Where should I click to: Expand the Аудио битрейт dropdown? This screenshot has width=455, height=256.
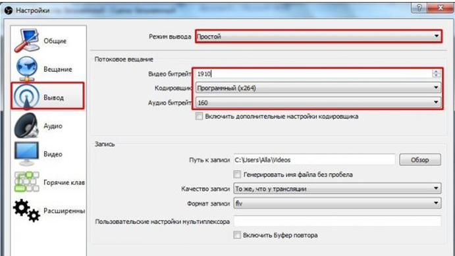click(x=318, y=103)
